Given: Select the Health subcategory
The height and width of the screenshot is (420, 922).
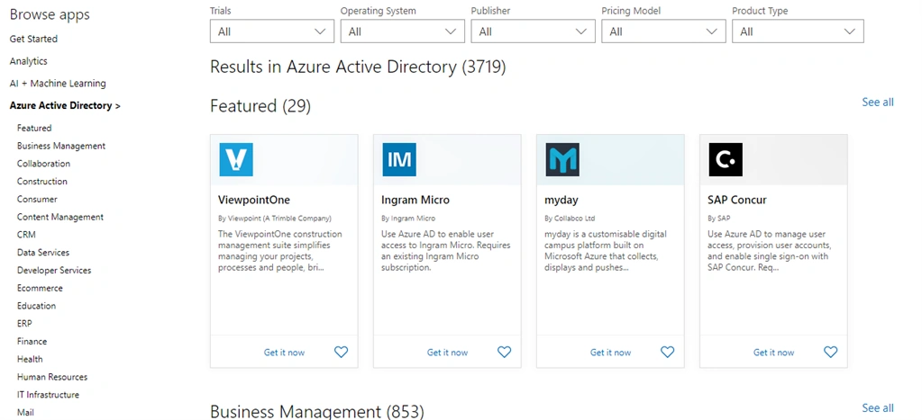Looking at the screenshot, I should point(30,359).
